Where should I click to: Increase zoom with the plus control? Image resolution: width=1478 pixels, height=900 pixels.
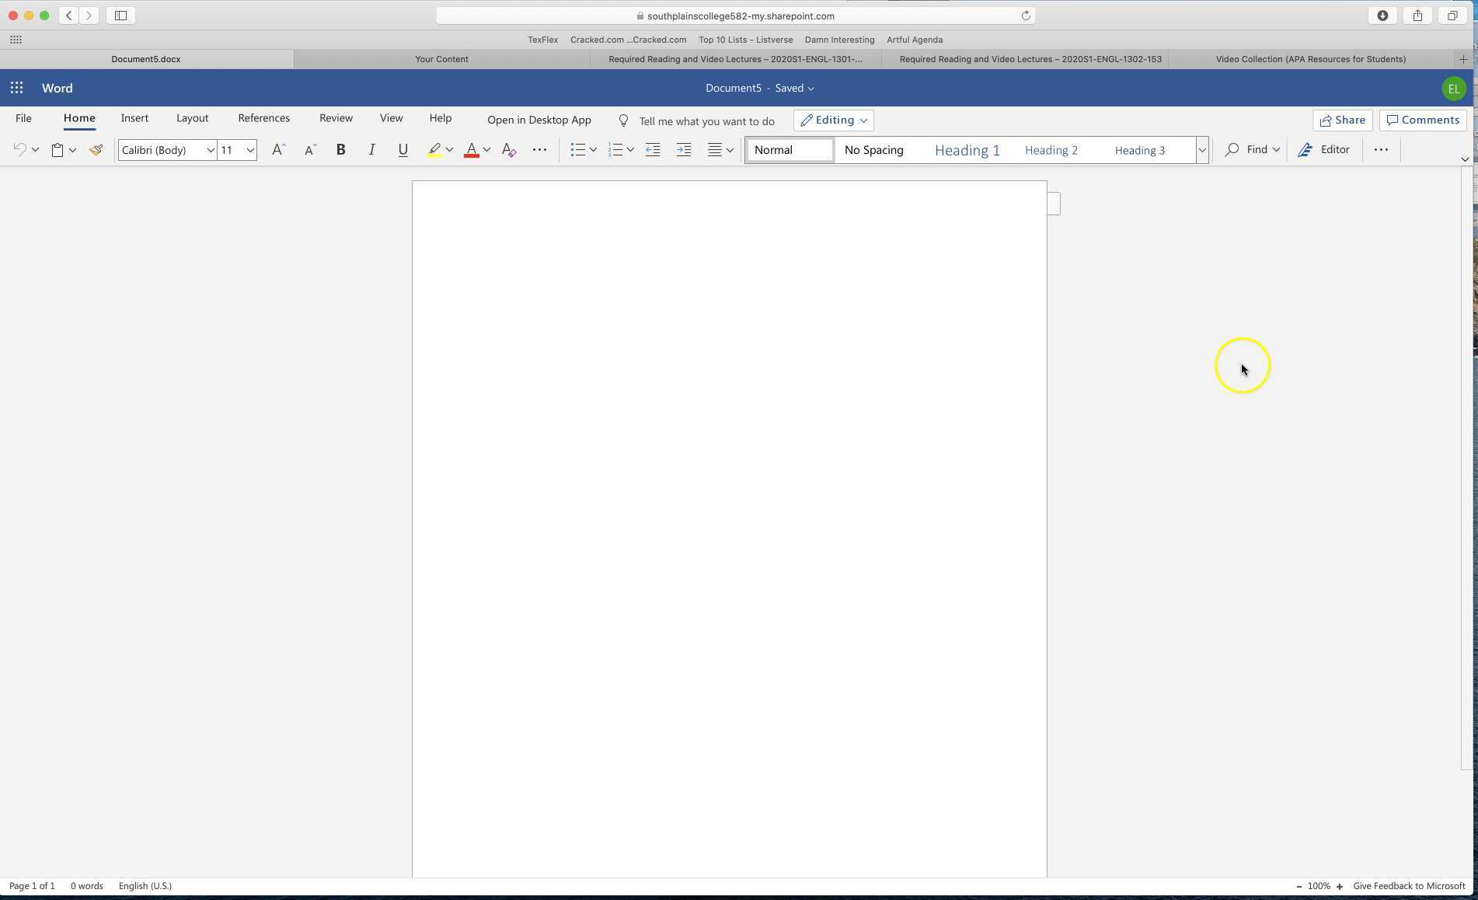tap(1340, 886)
